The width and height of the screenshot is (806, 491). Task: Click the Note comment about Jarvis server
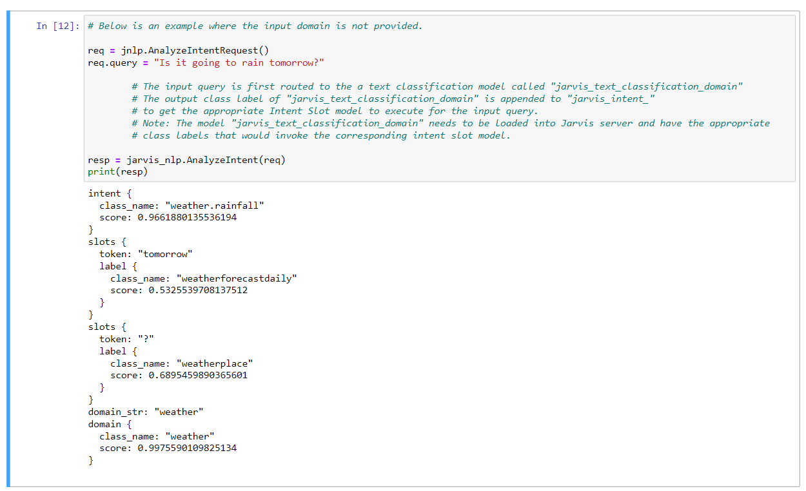click(x=451, y=123)
